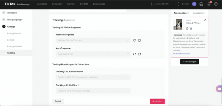Image resolution: width=222 pixels, height=106 pixels.
Task: Click the TikTok Ads-Manager logo
Action: (x=17, y=4)
